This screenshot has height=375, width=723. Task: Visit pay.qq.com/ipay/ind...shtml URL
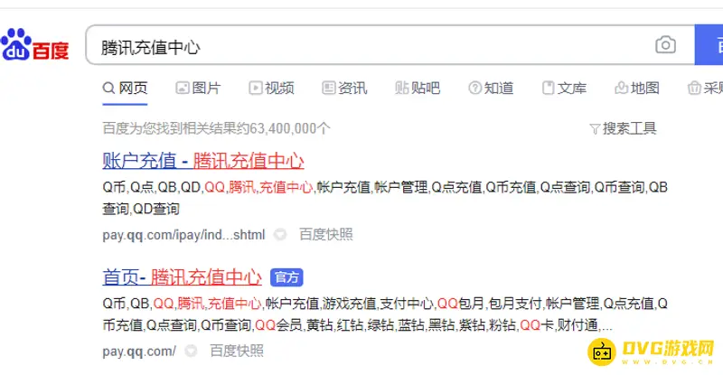click(183, 235)
